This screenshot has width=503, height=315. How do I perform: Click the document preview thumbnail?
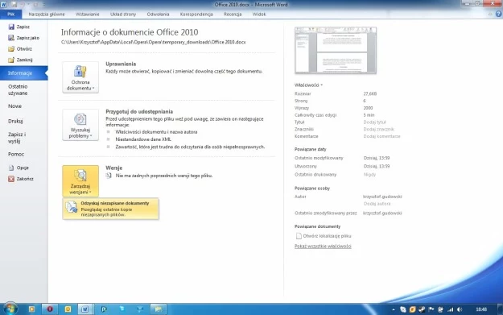[x=336, y=51]
